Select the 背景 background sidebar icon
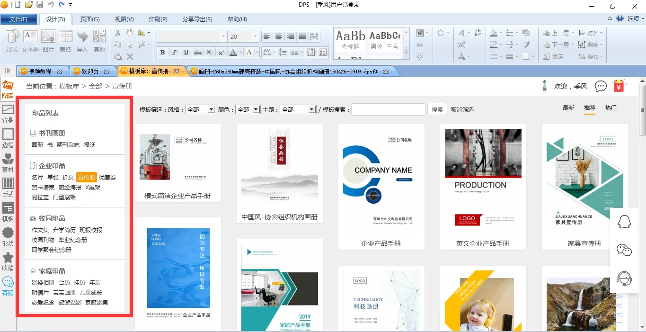The width and height of the screenshot is (646, 332). [x=8, y=113]
